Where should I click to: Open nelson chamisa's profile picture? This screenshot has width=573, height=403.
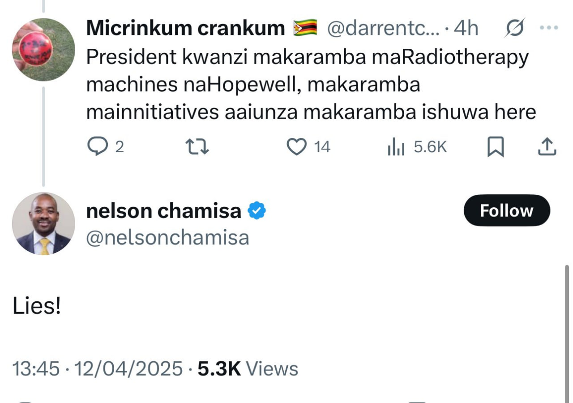pyautogui.click(x=43, y=223)
